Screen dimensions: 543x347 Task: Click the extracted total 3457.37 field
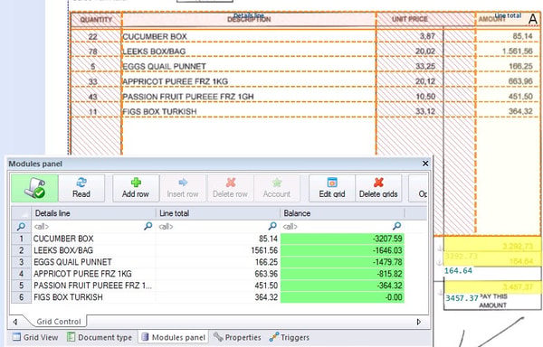point(462,298)
